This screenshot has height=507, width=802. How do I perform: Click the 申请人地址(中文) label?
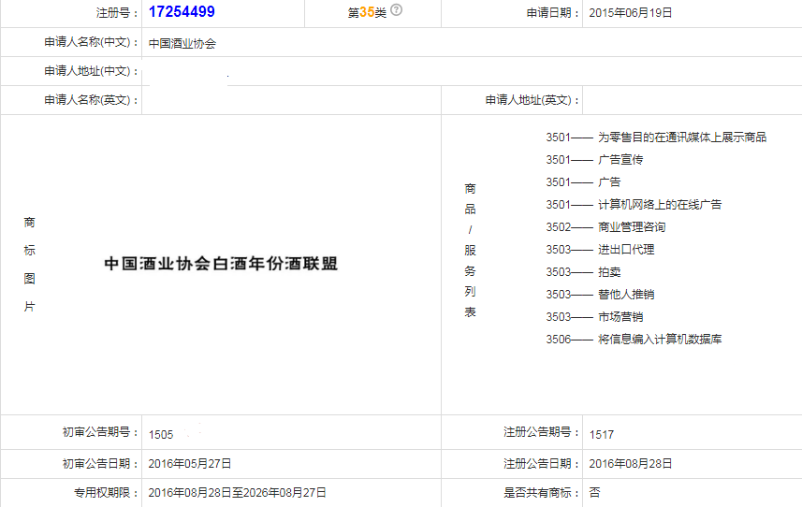click(91, 71)
